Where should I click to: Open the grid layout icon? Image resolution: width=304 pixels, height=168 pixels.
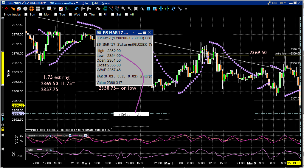click(38, 9)
